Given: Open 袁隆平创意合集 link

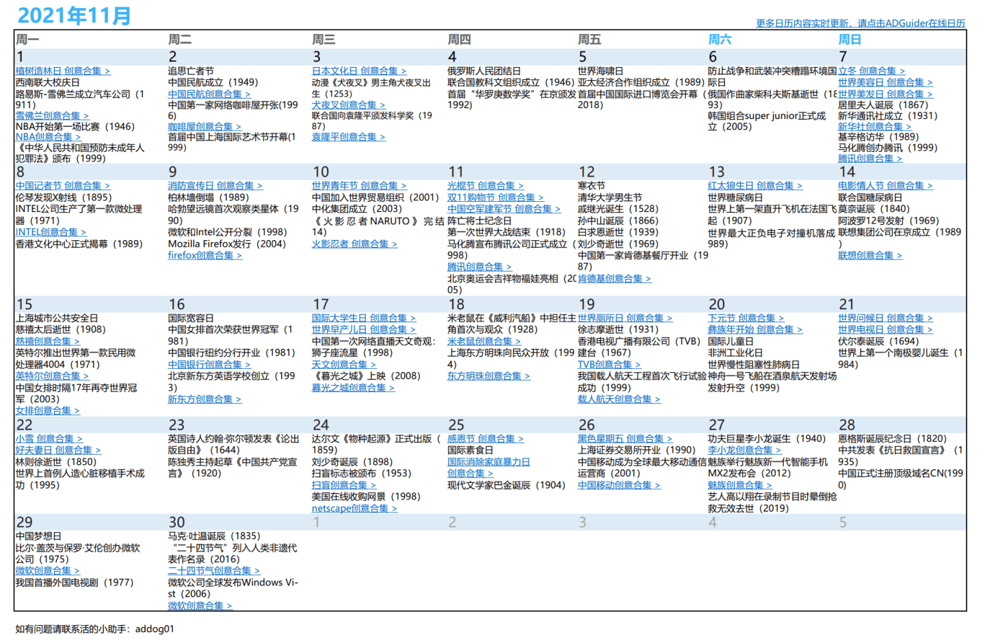Looking at the screenshot, I should point(348,137).
